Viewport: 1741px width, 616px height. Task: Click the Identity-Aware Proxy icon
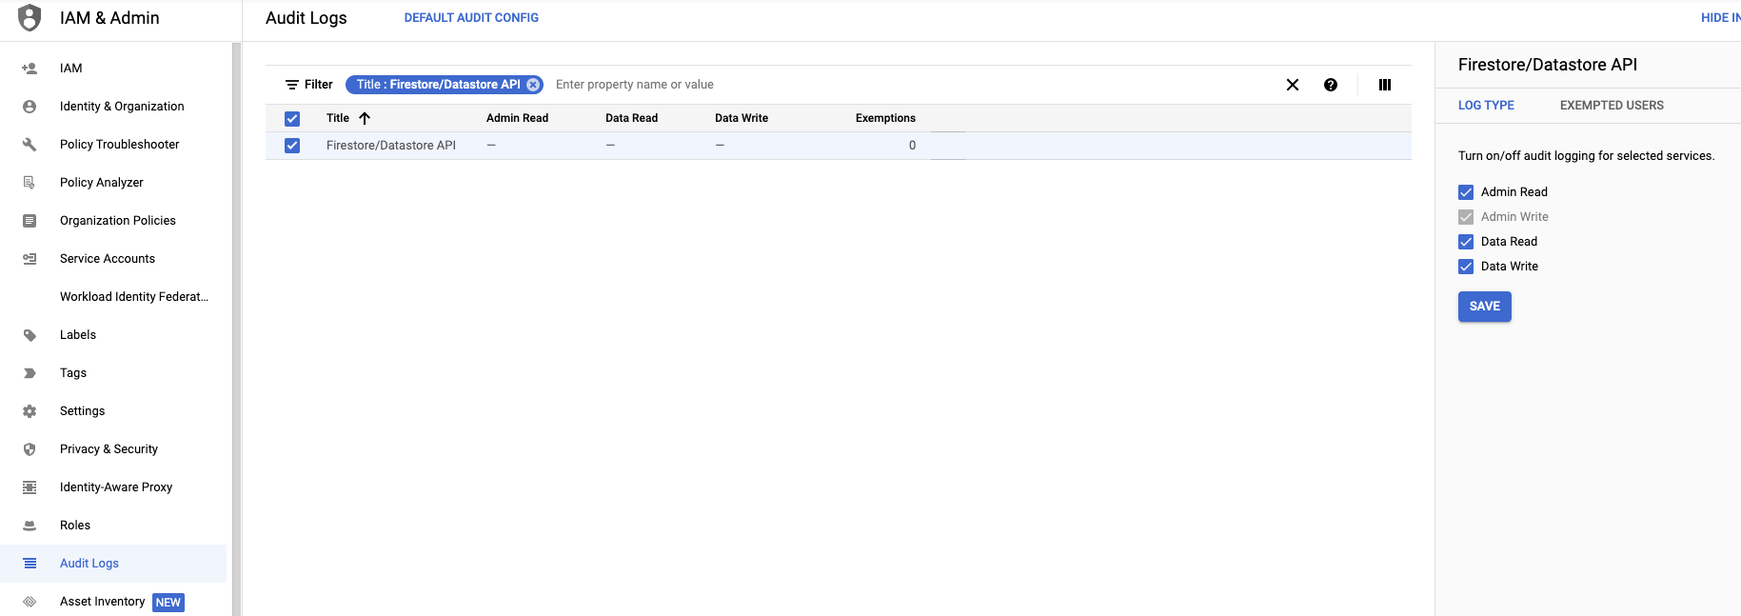(30, 487)
